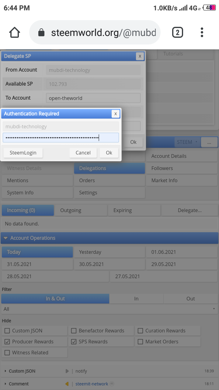Select the 31.05.2021 date tab

37,264
